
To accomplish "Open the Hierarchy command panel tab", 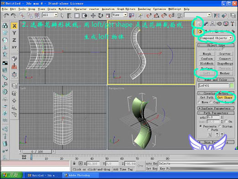I will 212,24.
